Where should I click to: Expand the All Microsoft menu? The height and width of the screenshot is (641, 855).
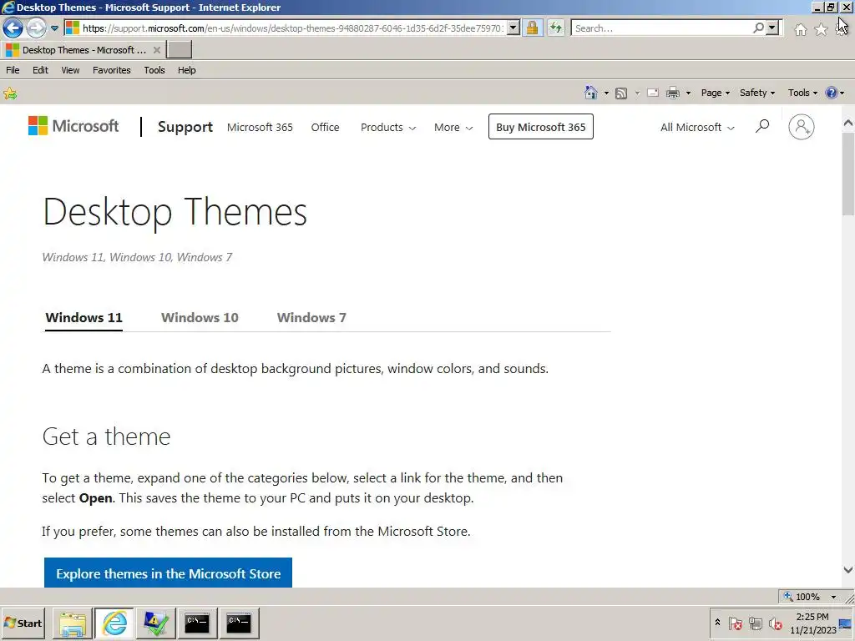pyautogui.click(x=697, y=127)
